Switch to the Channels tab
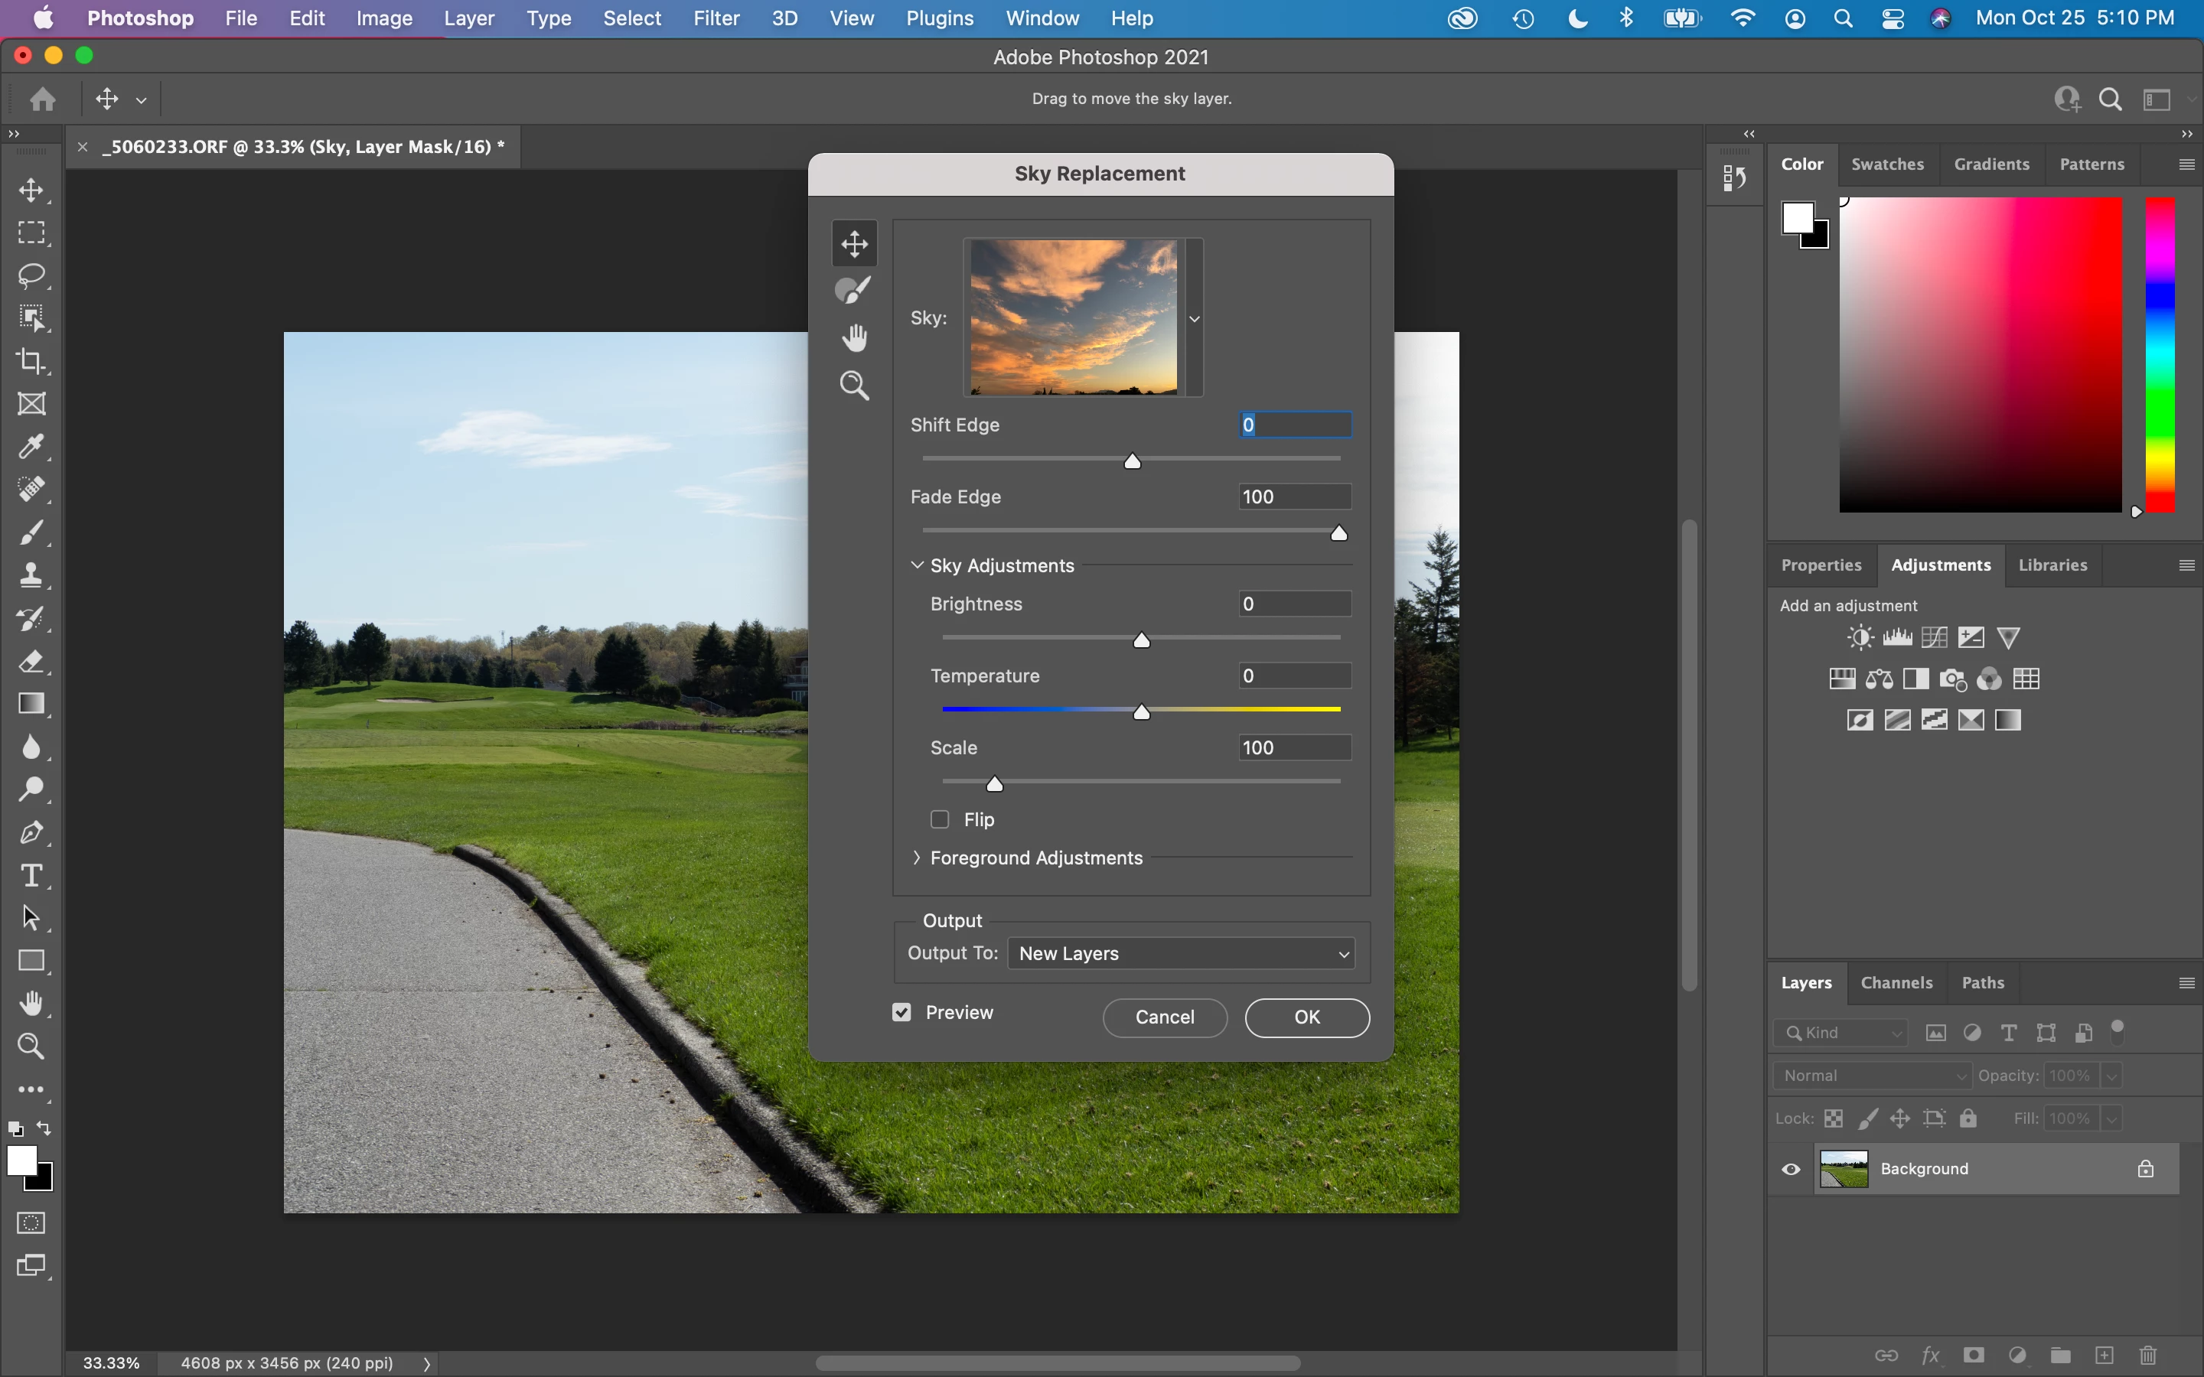2204x1377 pixels. pyautogui.click(x=1896, y=983)
